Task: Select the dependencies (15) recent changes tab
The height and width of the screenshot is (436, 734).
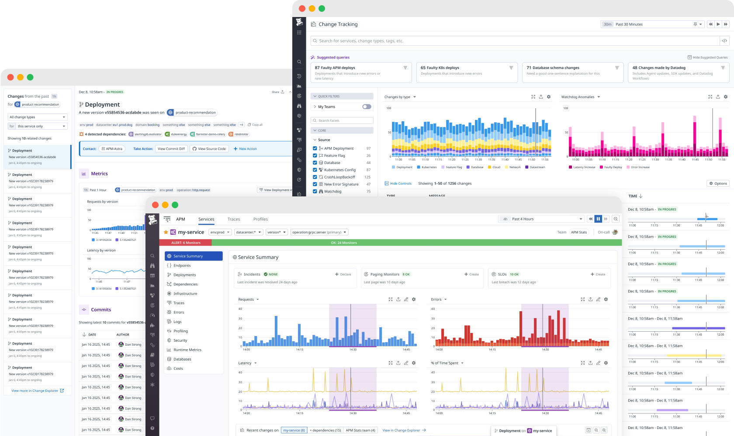Action: point(325,430)
